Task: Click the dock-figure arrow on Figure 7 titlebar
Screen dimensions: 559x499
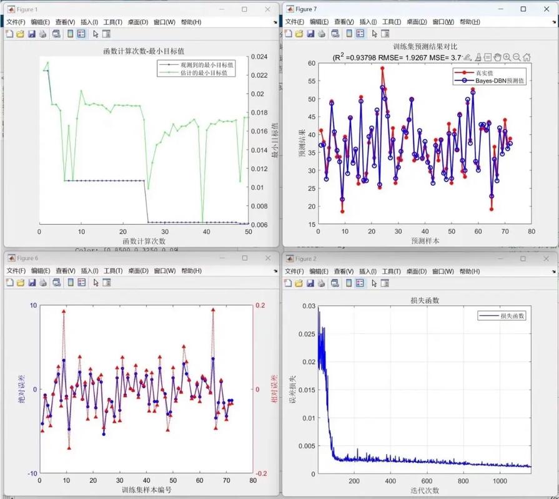Action: point(555,21)
